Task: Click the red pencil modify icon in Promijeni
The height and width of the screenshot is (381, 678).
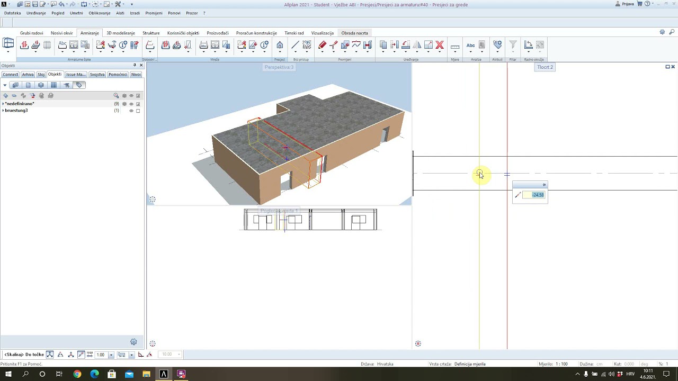Action: tap(322, 45)
